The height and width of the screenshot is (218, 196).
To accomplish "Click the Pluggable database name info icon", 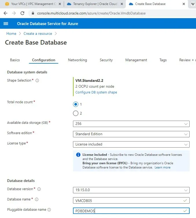I will pyautogui.click(x=49, y=210).
